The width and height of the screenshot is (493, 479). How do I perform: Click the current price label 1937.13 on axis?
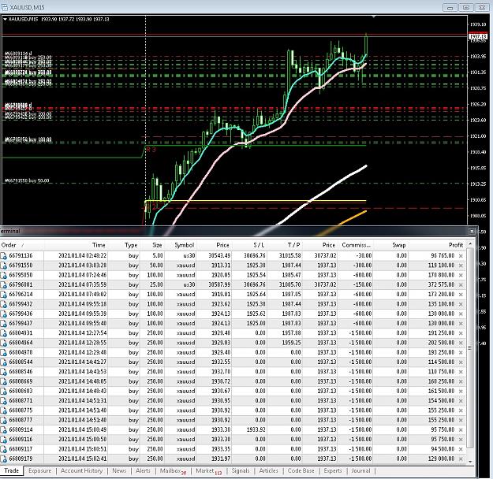pyautogui.click(x=478, y=37)
